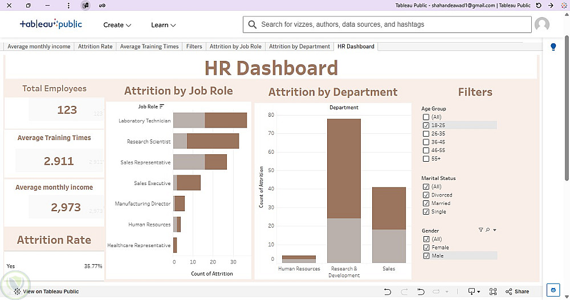Open fullscreen mode icon
This screenshot has width=570, height=300.
tap(493, 291)
